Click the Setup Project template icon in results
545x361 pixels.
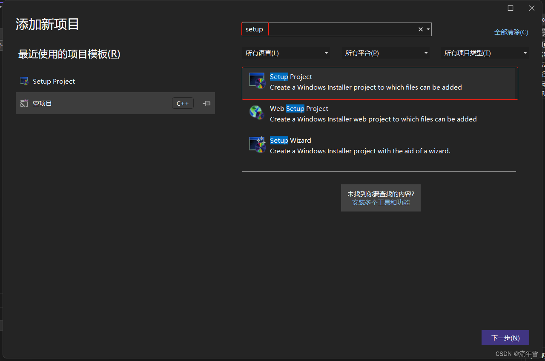(257, 81)
